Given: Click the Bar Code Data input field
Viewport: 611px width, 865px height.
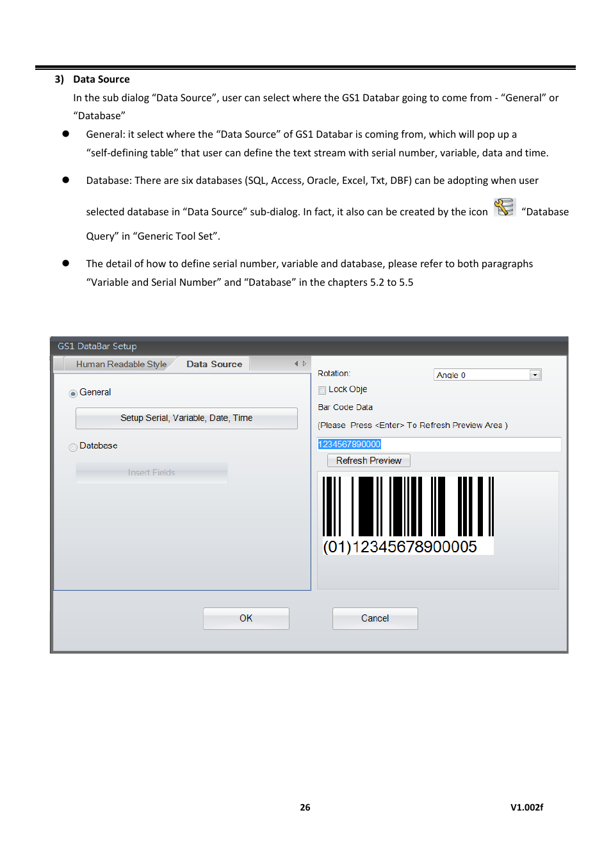Looking at the screenshot, I should coord(439,444).
